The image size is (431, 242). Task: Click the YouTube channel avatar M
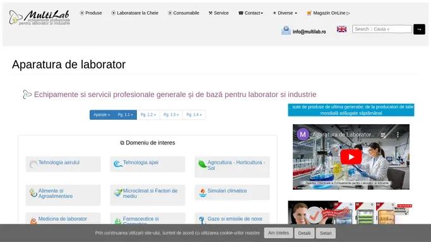pyautogui.click(x=303, y=134)
